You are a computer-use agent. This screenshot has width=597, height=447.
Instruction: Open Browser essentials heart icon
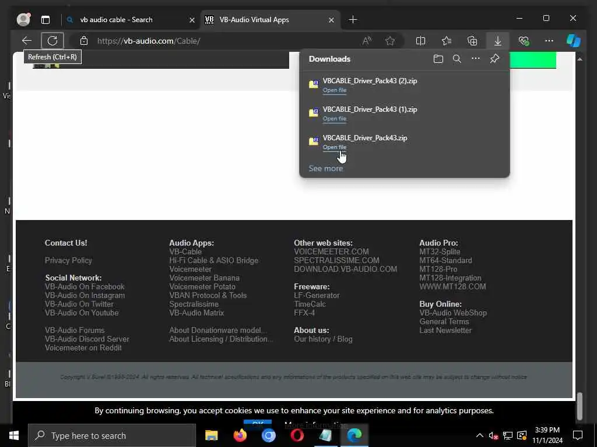click(x=524, y=41)
